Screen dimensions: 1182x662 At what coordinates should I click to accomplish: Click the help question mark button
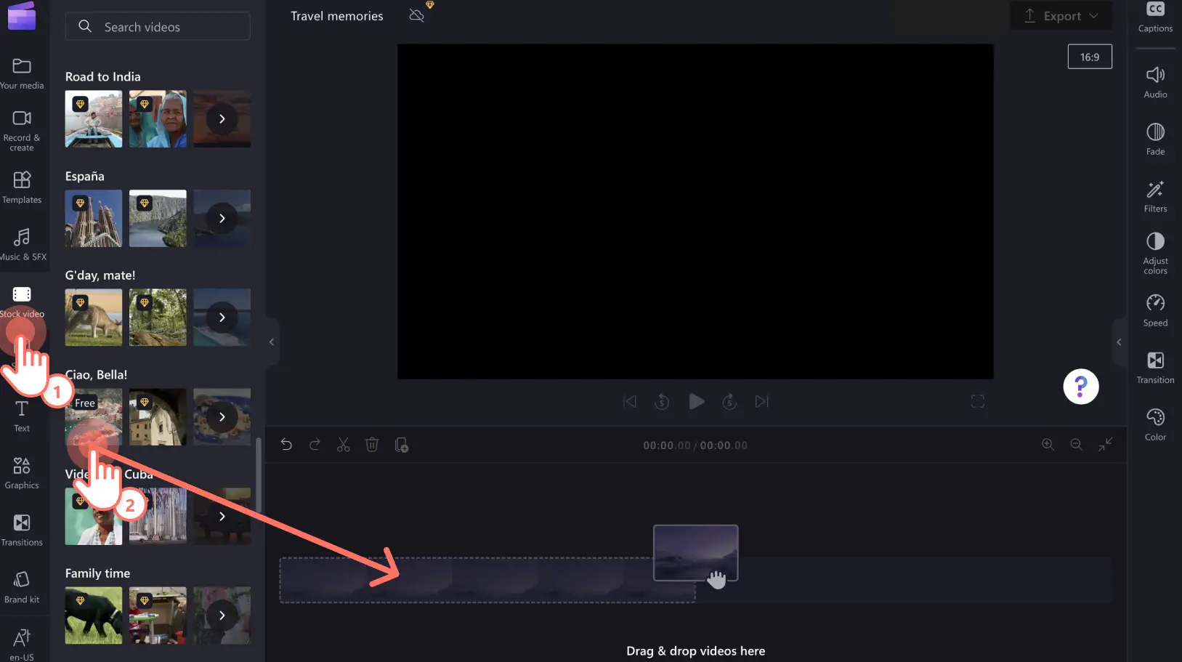pos(1081,387)
